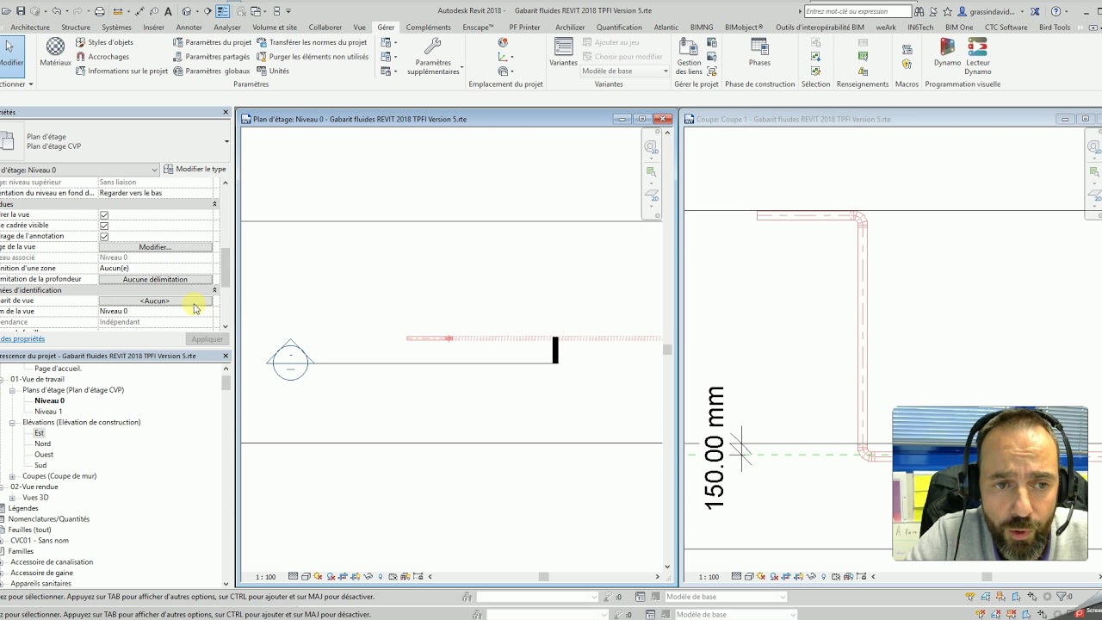Open the Architecture ribbon tab
The width and height of the screenshot is (1102, 620).
coord(30,28)
